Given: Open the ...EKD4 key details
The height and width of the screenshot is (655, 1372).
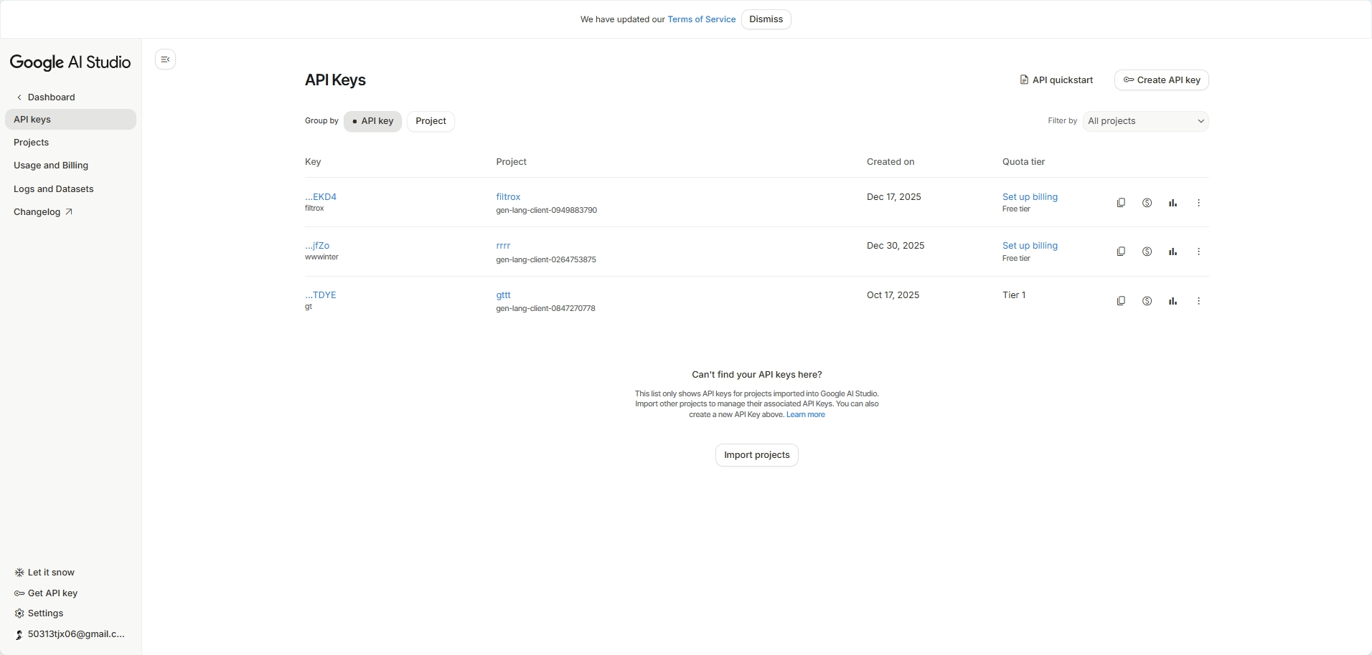Looking at the screenshot, I should click(x=321, y=197).
